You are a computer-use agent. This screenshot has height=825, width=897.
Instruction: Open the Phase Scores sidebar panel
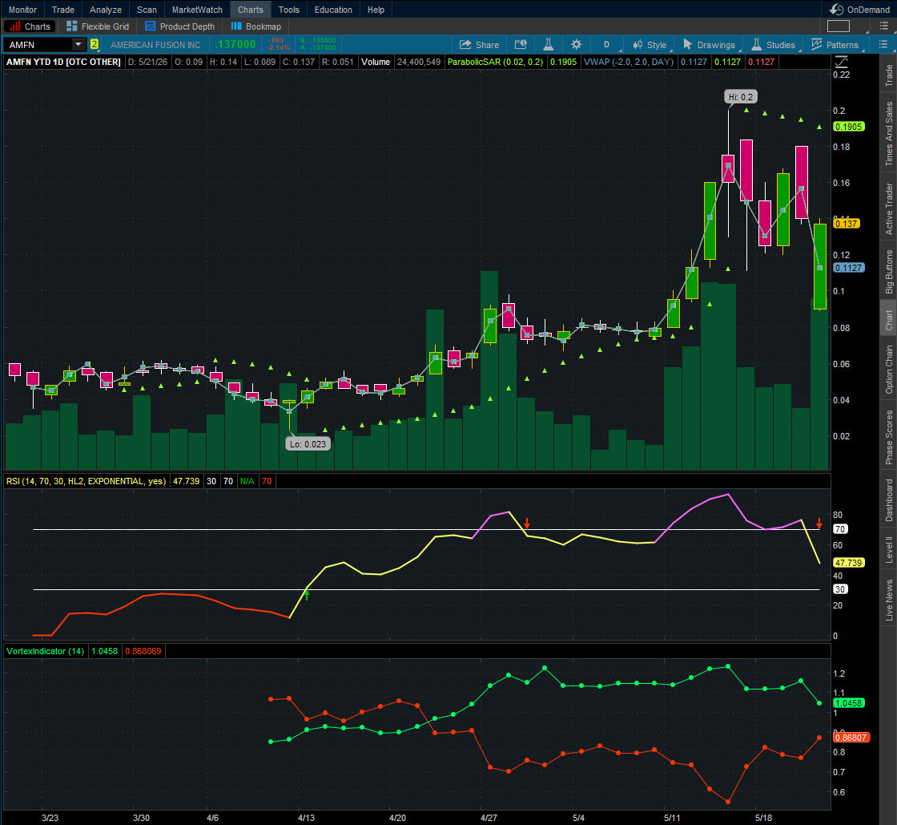point(889,438)
